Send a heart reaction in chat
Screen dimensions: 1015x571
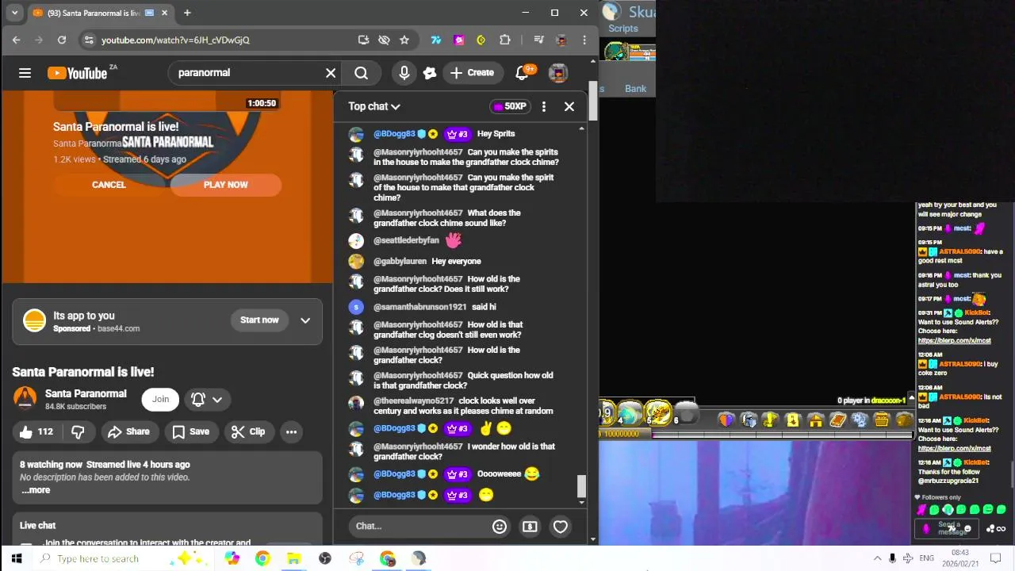click(561, 526)
